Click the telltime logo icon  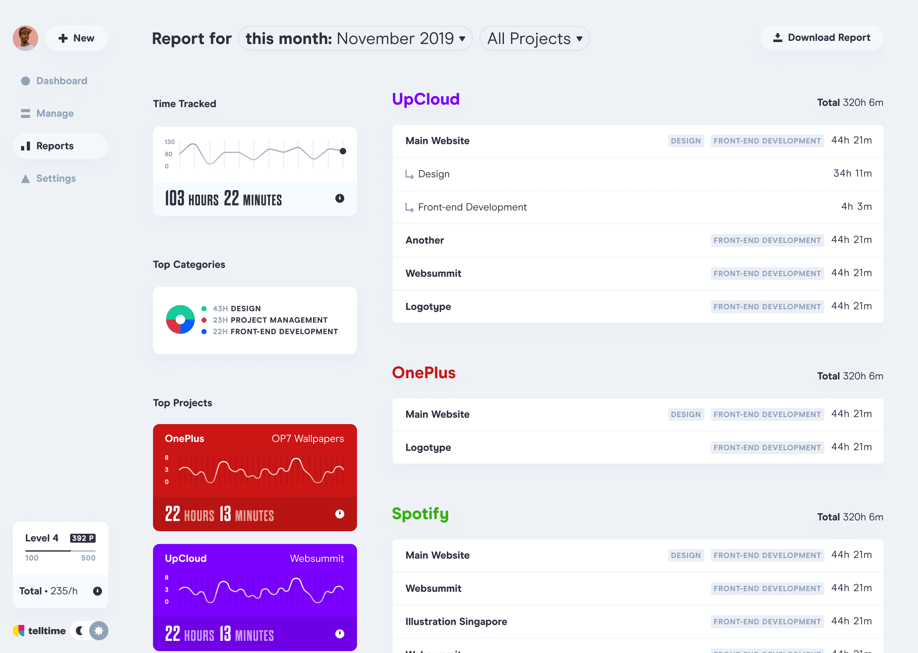tap(18, 630)
